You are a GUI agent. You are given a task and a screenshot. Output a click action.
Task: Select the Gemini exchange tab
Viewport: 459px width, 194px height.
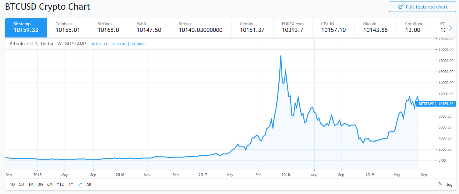pyautogui.click(x=252, y=27)
